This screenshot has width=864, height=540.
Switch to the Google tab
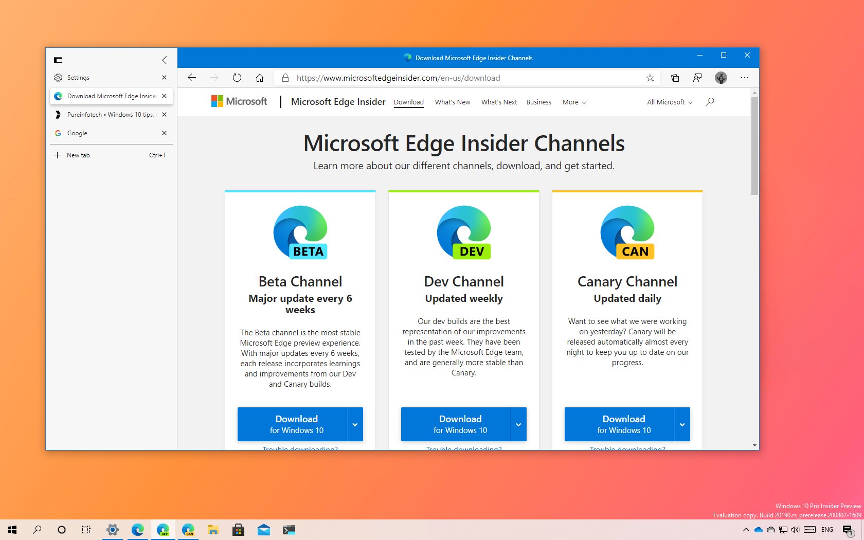pyautogui.click(x=111, y=133)
